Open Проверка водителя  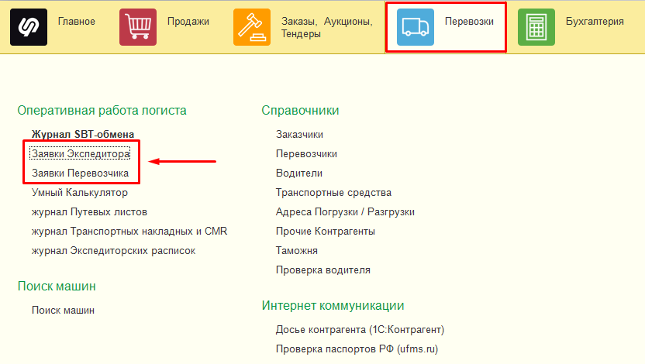point(323,270)
